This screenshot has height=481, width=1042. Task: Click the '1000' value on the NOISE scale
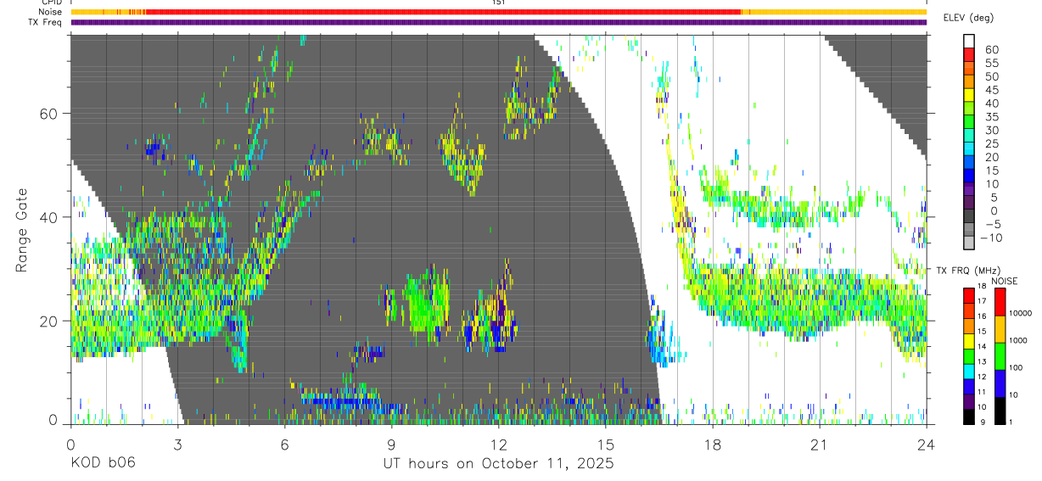pos(1019,340)
